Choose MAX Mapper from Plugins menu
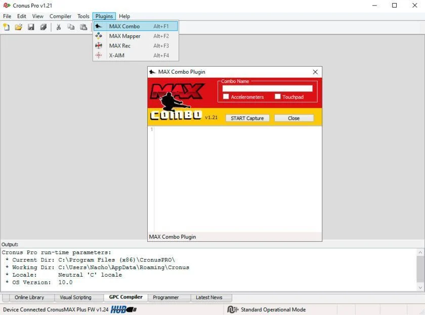The width and height of the screenshot is (425, 315). pyautogui.click(x=136, y=36)
